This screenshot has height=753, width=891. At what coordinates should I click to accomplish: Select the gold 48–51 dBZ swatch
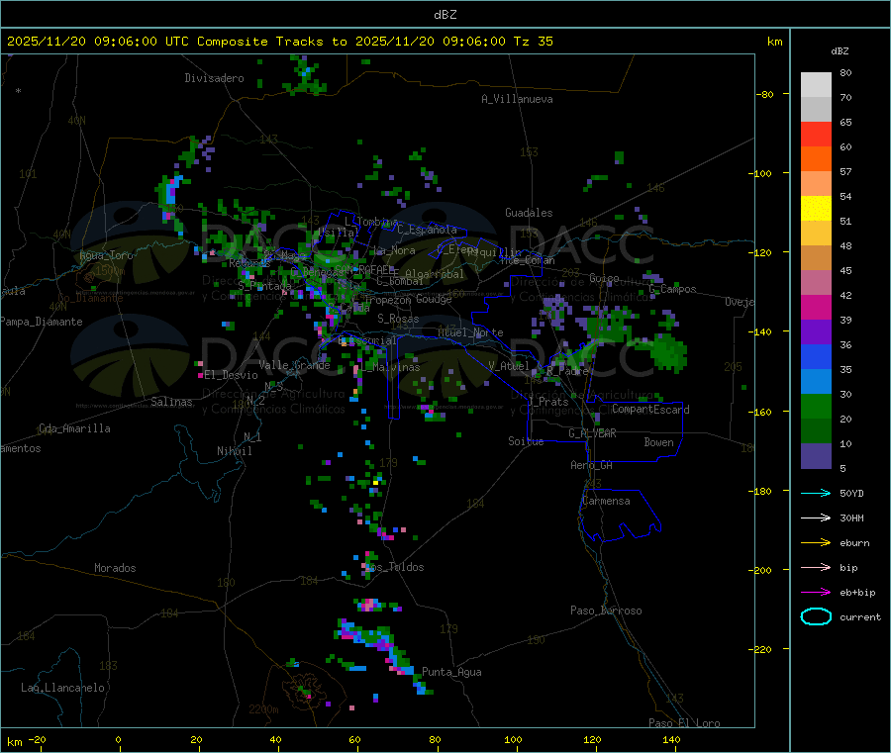[816, 234]
